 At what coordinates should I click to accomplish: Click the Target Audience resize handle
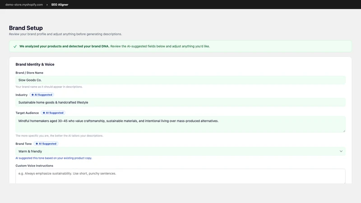click(344, 131)
